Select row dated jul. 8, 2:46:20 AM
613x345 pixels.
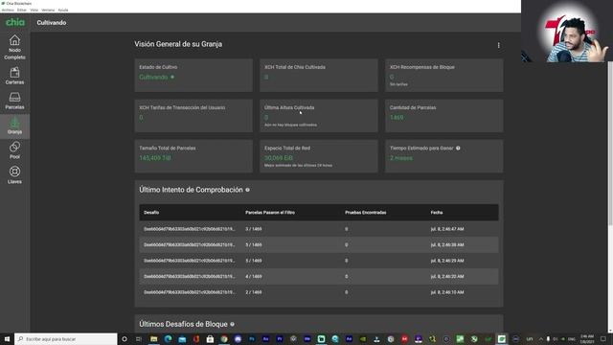point(319,277)
